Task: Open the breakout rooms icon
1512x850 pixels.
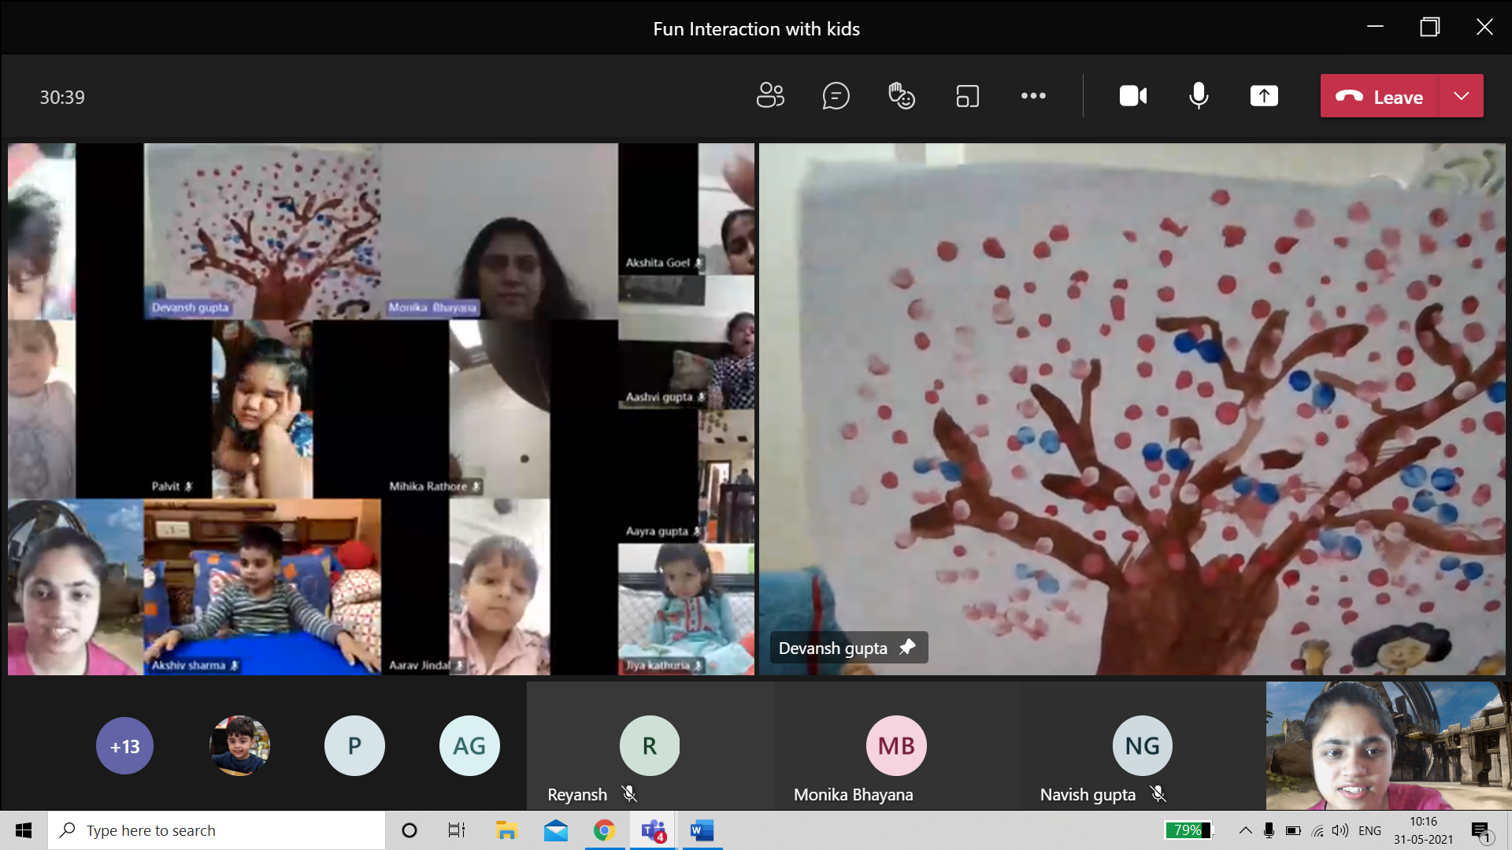Action: pos(967,96)
